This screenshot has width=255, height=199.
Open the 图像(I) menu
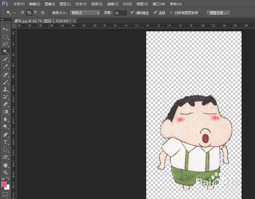click(x=50, y=4)
